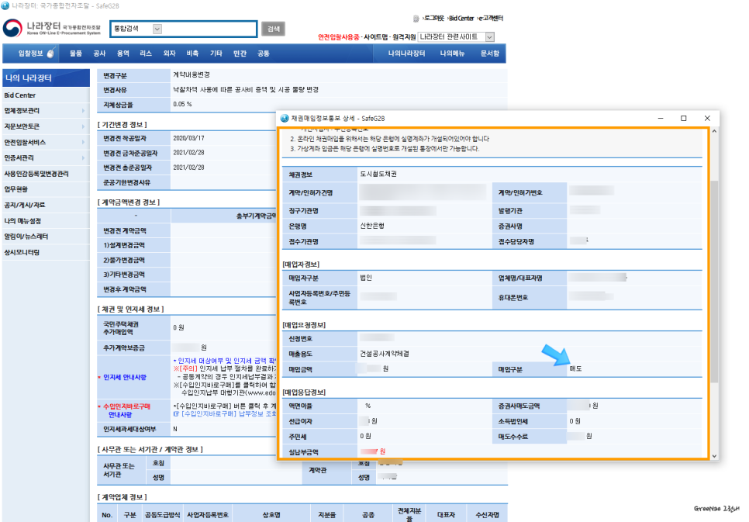Expand 안전입찰서비스 sidebar arrow
The height and width of the screenshot is (522, 749).
coord(83,142)
